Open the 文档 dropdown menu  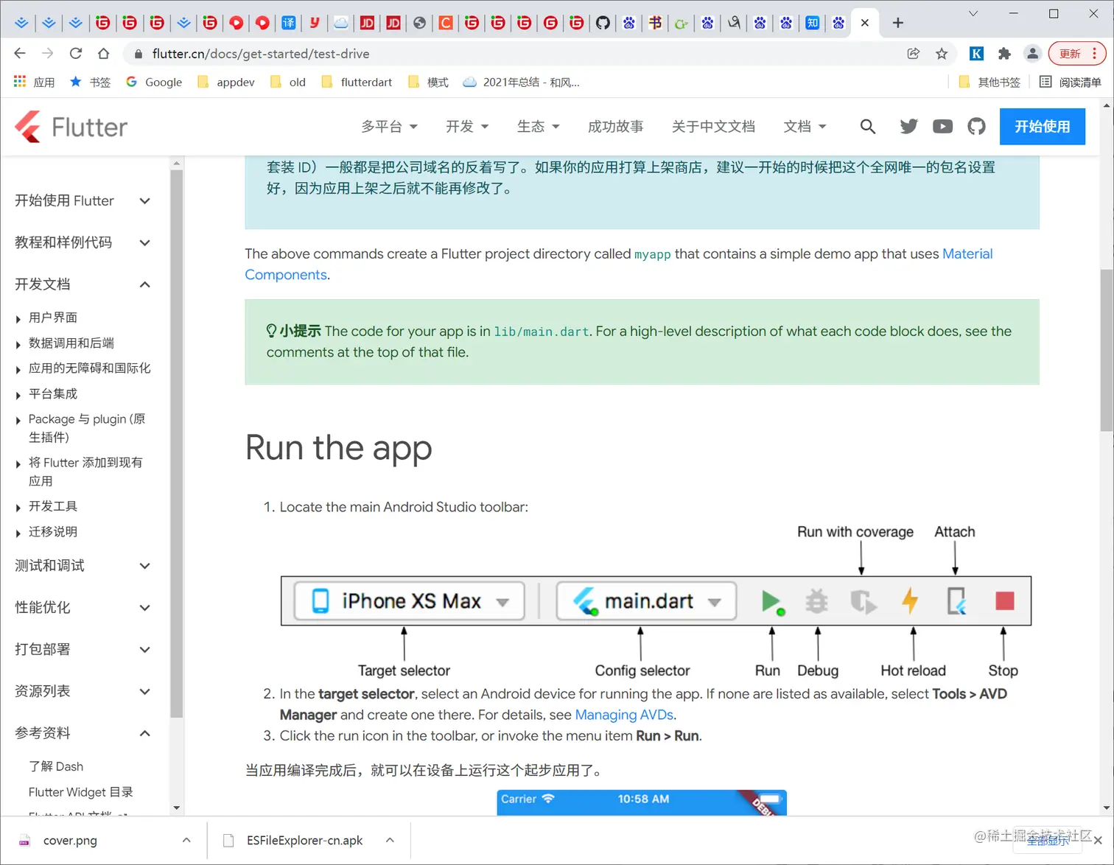(x=805, y=127)
